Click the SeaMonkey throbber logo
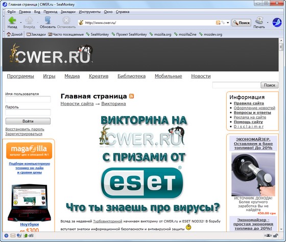The height and width of the screenshot is (242, 286). [x=277, y=23]
